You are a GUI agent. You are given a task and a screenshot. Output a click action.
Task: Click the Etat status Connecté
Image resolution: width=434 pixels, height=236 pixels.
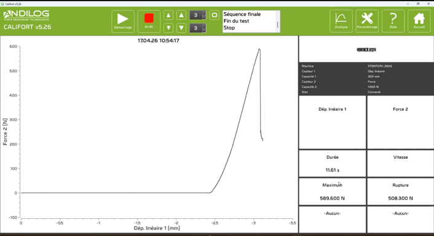[x=374, y=92]
